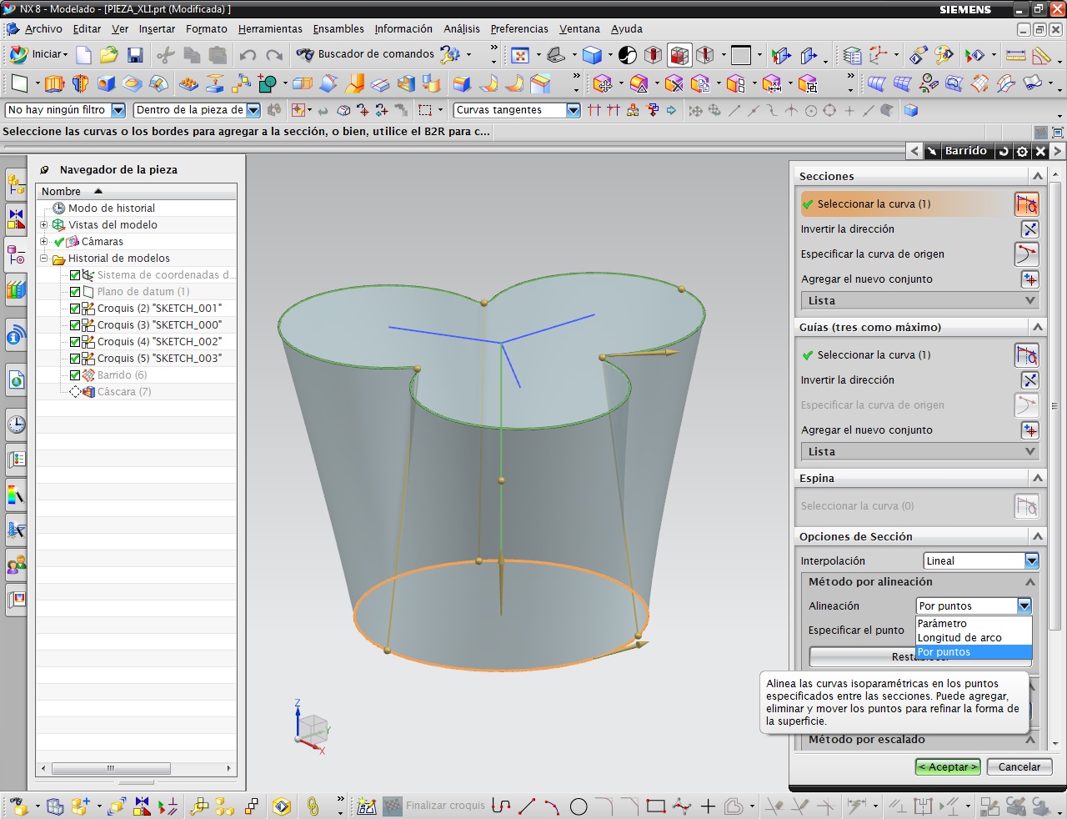Click the Undo arrow icon

pos(248,55)
